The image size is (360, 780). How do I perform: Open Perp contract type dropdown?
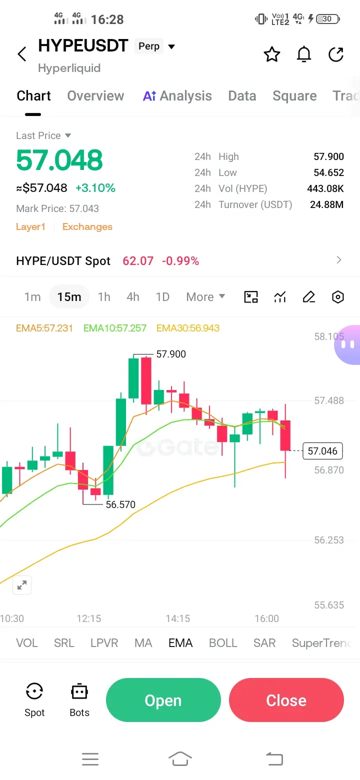point(156,46)
